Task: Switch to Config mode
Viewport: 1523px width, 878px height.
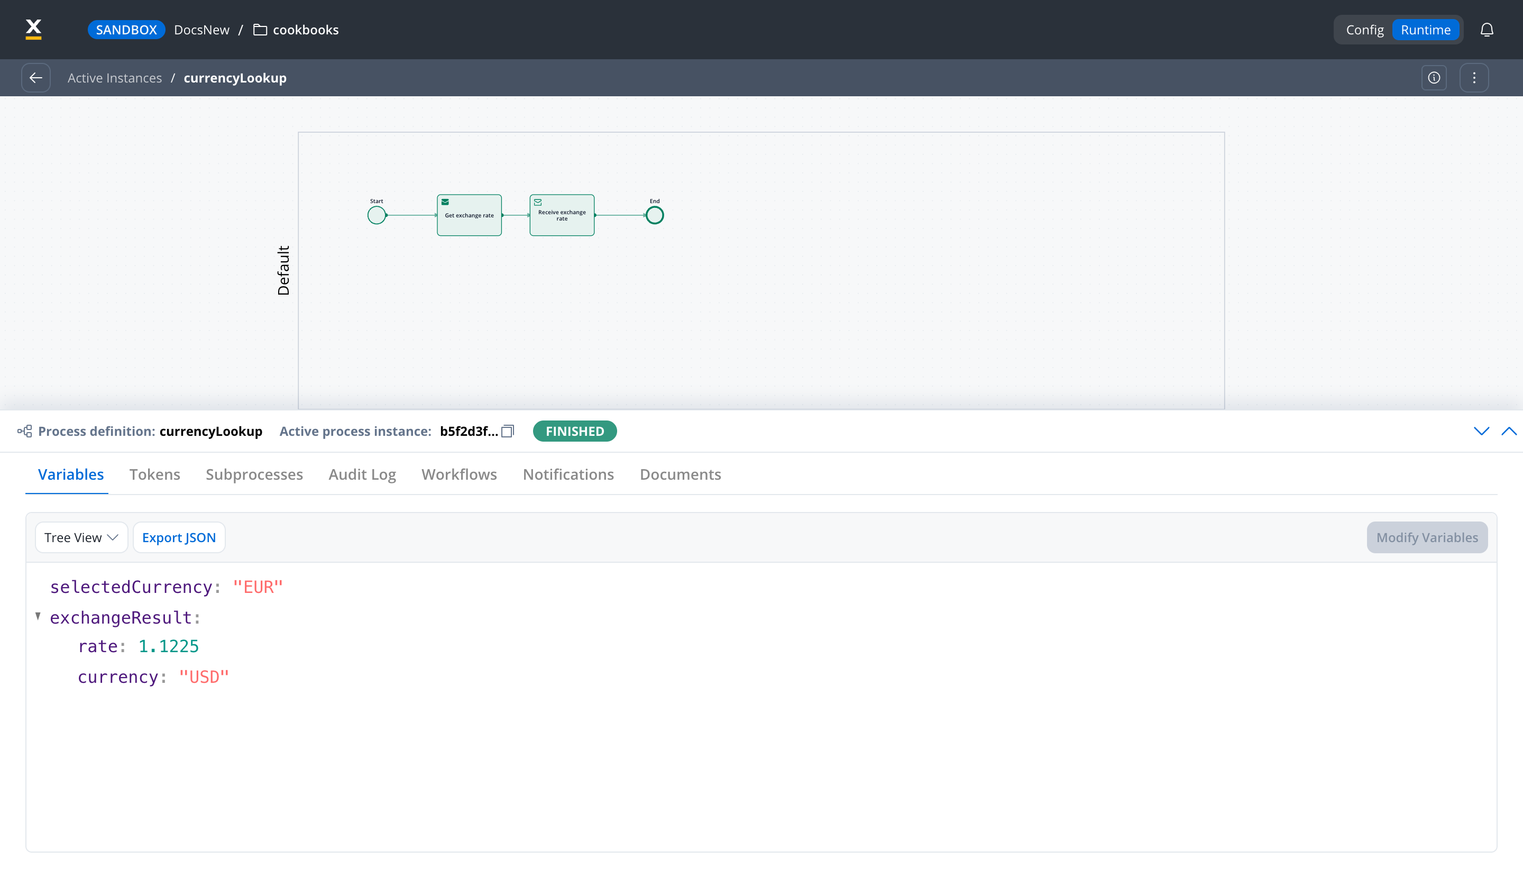Action: tap(1364, 30)
